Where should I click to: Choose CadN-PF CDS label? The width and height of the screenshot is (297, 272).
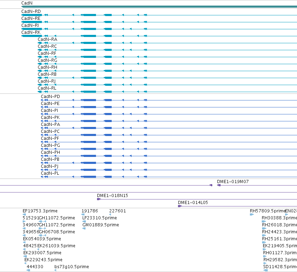50,138
